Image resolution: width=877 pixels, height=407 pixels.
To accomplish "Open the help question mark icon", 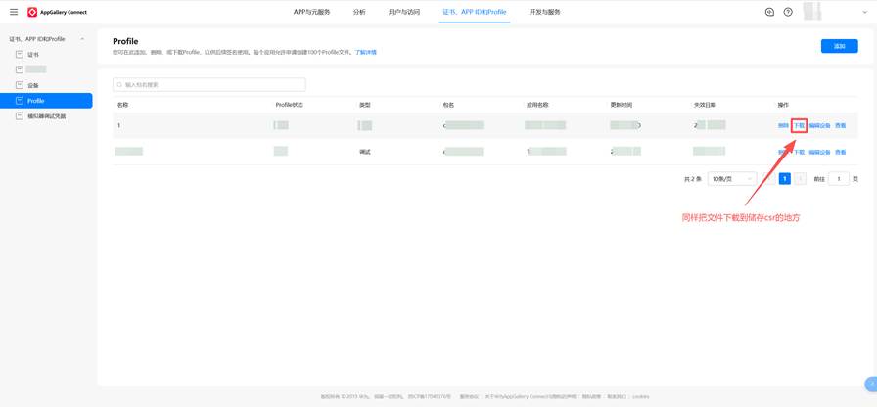I will [788, 12].
